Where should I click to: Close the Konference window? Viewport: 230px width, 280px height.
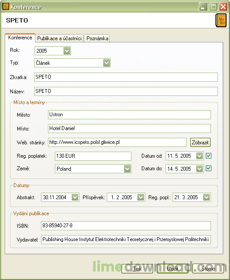pos(223,7)
